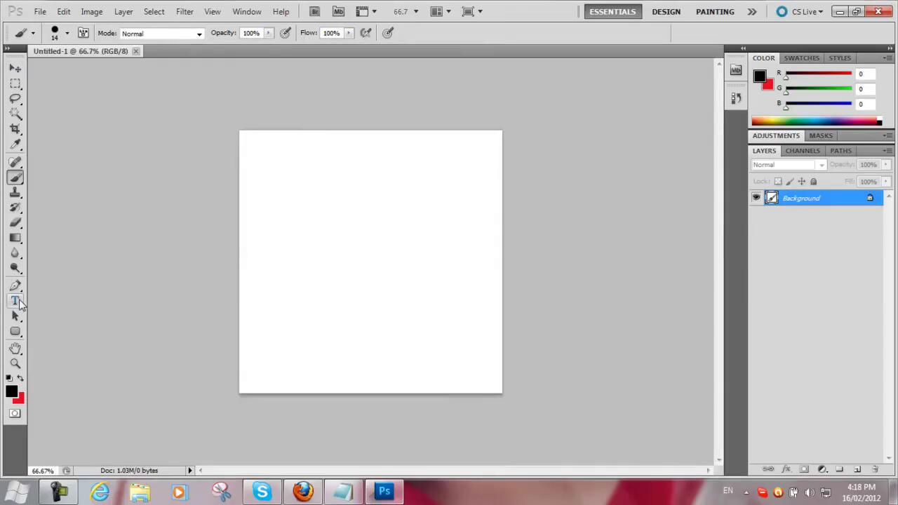Select the Zoom tool in toolbox
This screenshot has height=505, width=898.
coord(15,363)
